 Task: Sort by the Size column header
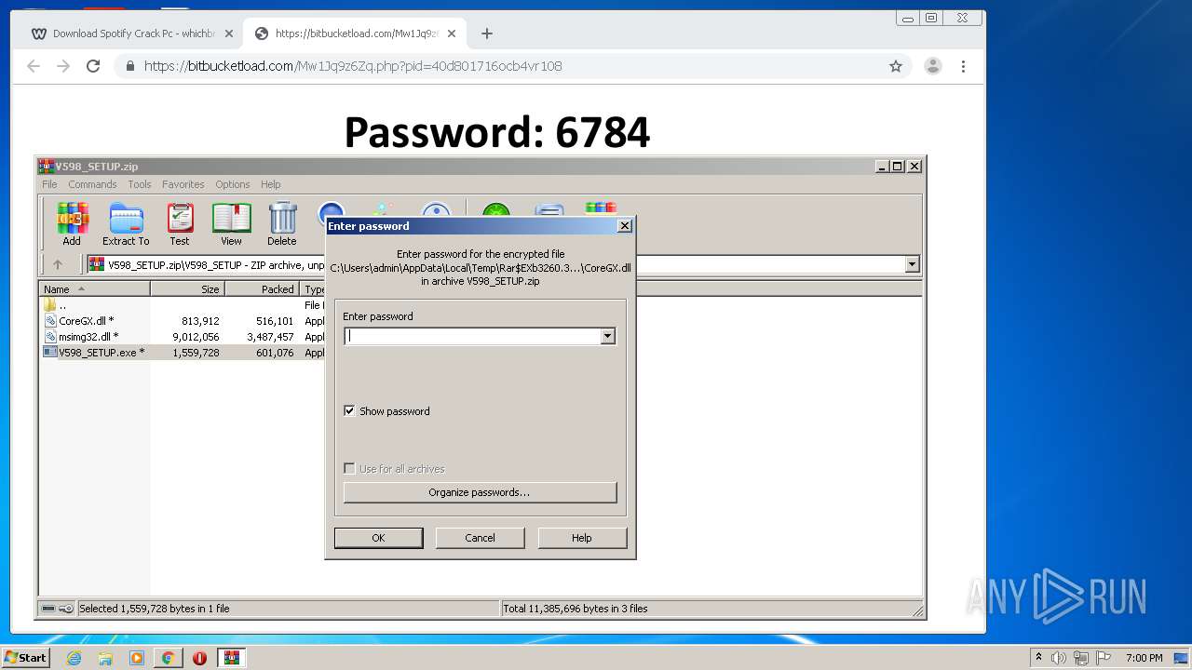[x=187, y=289]
